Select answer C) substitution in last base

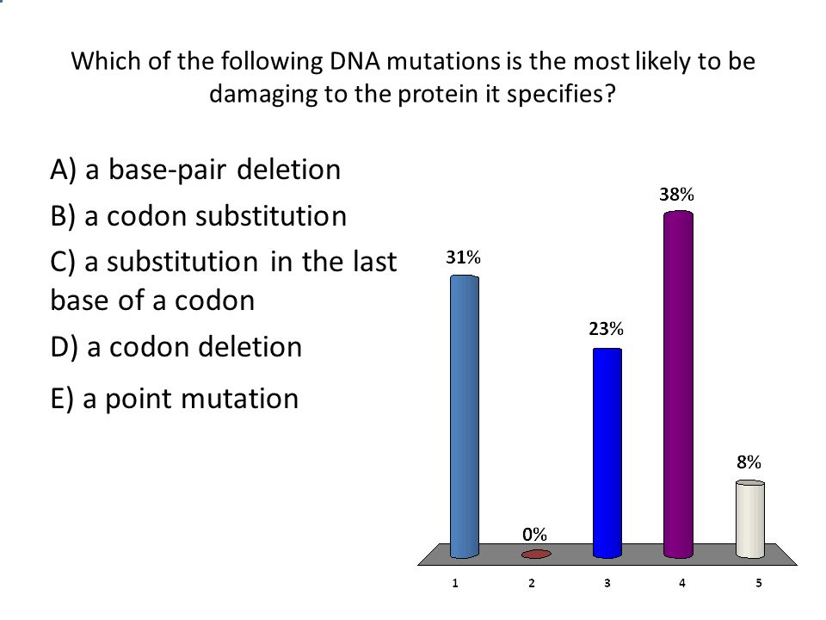pyautogui.click(x=224, y=281)
